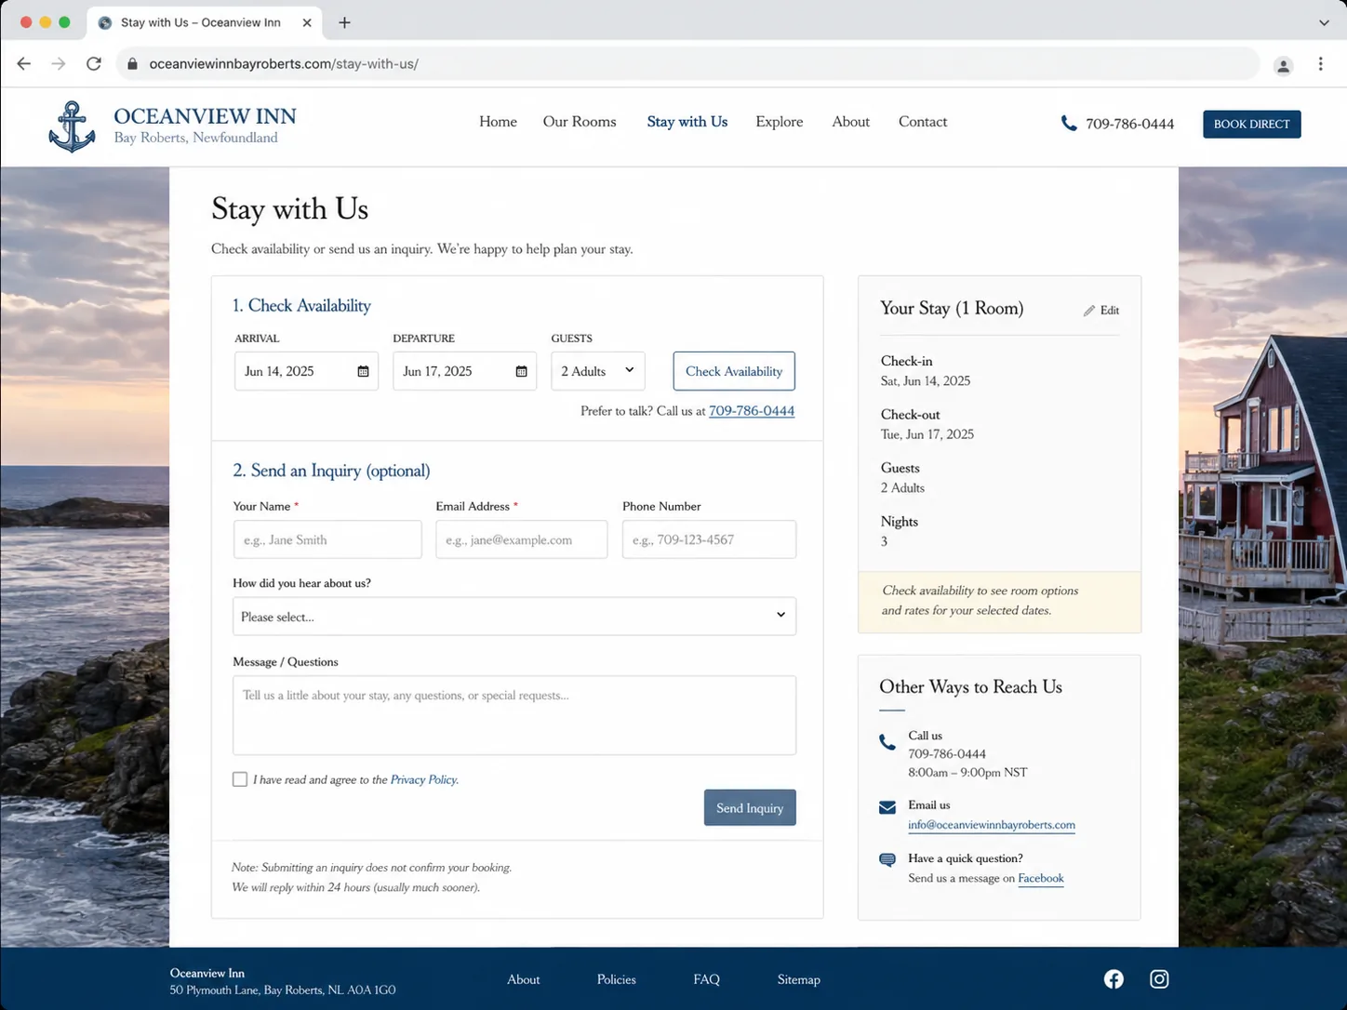The width and height of the screenshot is (1347, 1010).
Task: Click the Send Inquiry button
Action: pyautogui.click(x=750, y=807)
